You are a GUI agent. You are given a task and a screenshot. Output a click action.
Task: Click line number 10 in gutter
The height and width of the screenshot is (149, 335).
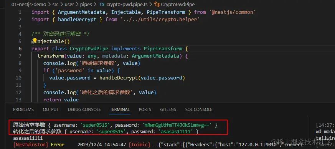[x=18, y=78]
